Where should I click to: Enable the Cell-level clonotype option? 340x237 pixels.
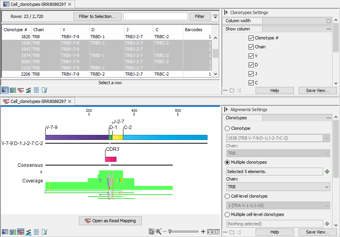click(x=227, y=196)
